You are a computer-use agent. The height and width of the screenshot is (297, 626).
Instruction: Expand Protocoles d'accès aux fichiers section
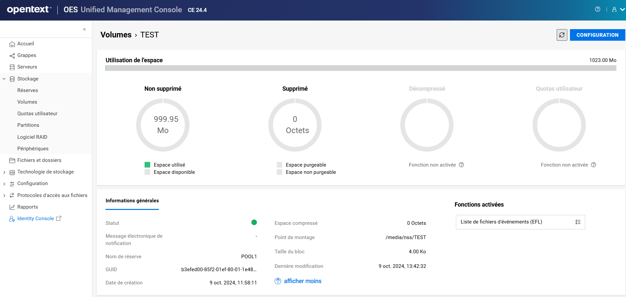[4, 196]
